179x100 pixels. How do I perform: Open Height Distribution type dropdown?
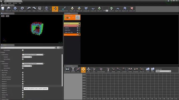point(33,55)
